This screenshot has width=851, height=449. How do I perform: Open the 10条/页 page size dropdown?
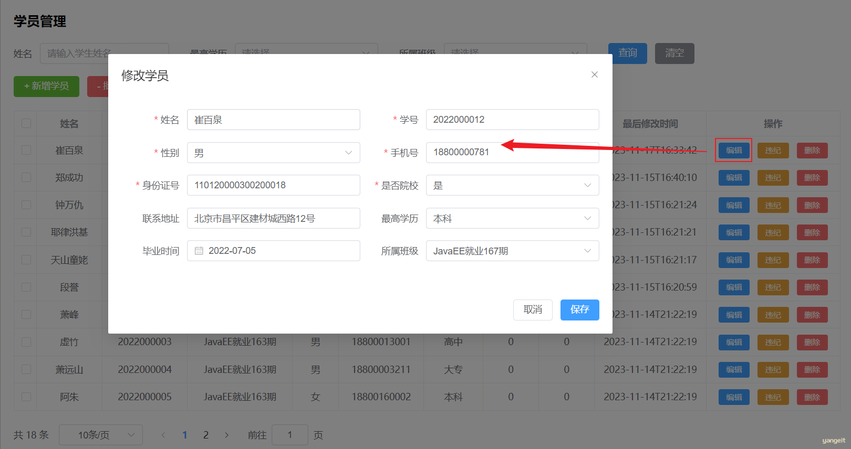click(x=101, y=435)
